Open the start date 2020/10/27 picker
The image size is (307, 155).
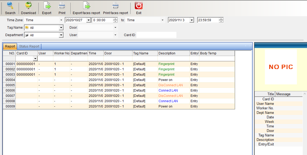click(88, 20)
